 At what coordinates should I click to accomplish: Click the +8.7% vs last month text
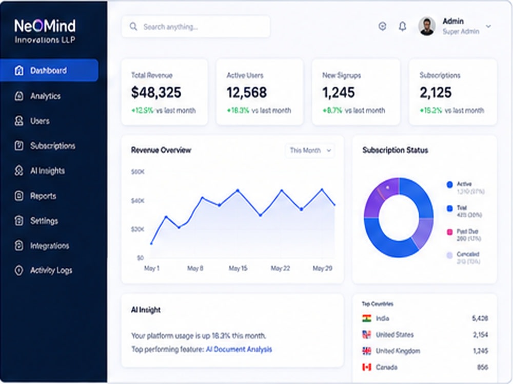point(353,111)
